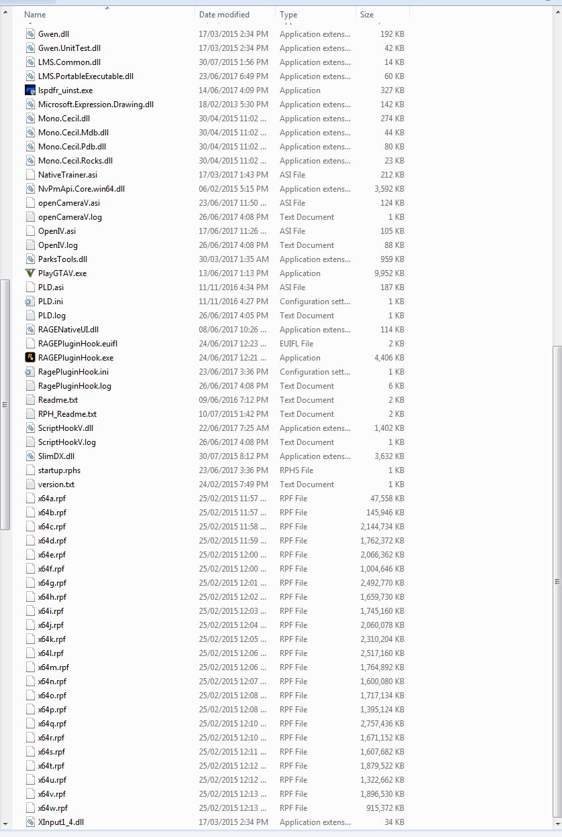Select LMS.PortableExecutable.dll in the list
562x837 pixels.
pos(86,76)
